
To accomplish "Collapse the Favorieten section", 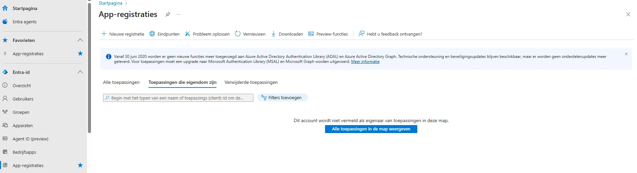I will (x=80, y=40).
